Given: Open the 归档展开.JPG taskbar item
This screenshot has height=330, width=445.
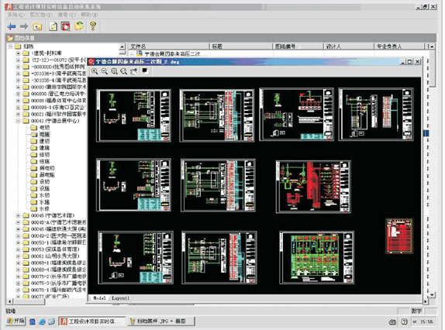Looking at the screenshot, I should point(161,321).
